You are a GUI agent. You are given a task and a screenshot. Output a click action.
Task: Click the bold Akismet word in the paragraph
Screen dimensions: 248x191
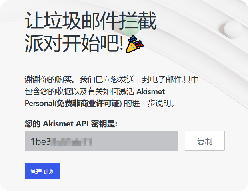point(150,91)
